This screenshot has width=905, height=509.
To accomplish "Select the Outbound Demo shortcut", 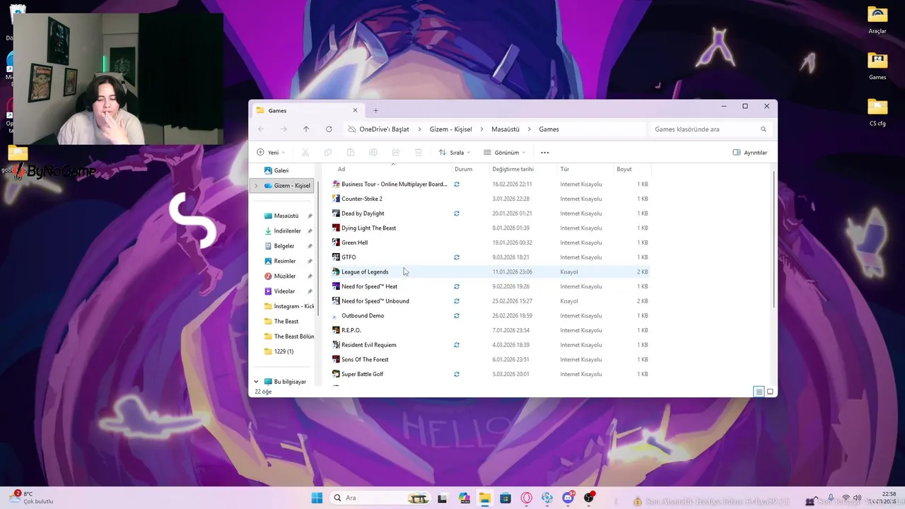I will [x=363, y=316].
